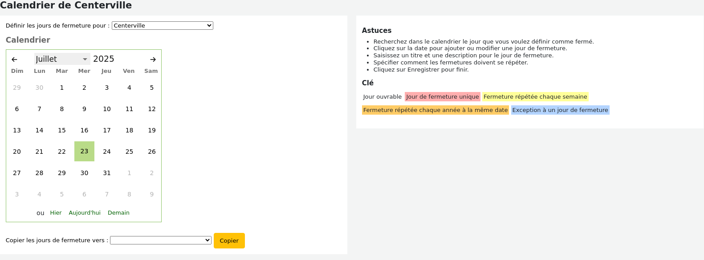Select highlighted day 23 in calendar
The height and width of the screenshot is (260, 704).
(84, 152)
